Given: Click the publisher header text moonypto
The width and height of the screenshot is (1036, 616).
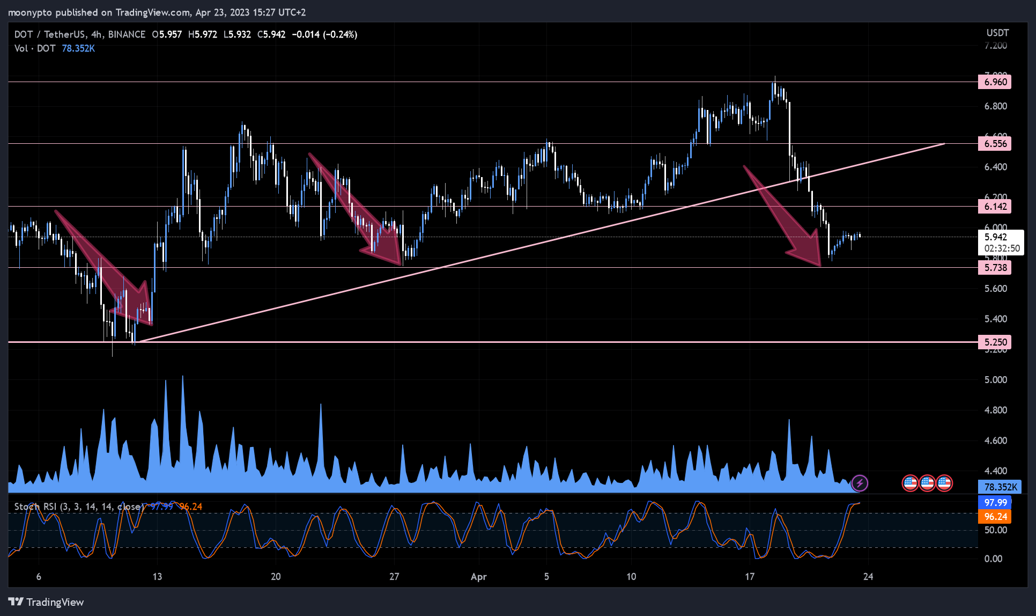Looking at the screenshot, I should 30,12.
